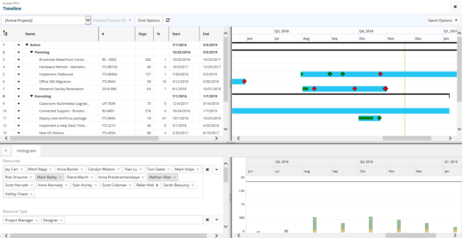Click the Grid Options button
The height and width of the screenshot is (238, 462).
[x=149, y=20]
